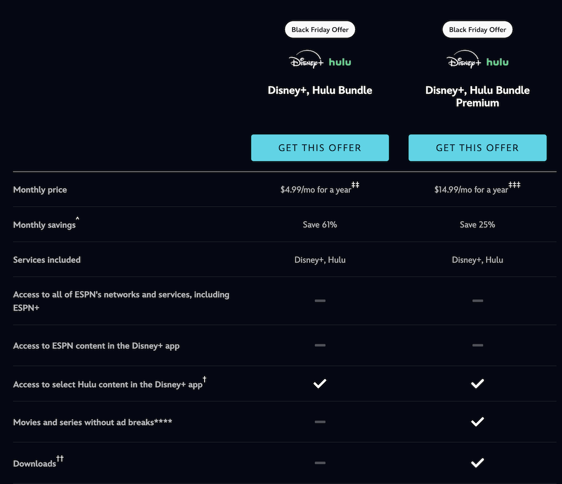562x484 pixels.
Task: Click the dagger footnote on the Downloads label
Action: (60, 459)
